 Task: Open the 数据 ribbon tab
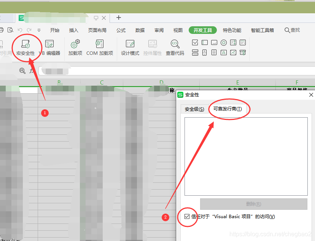(140, 30)
